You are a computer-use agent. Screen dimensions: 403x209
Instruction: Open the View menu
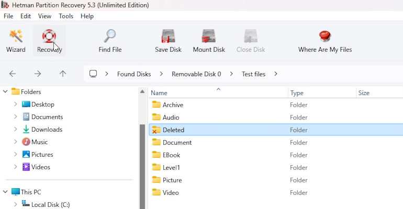tap(44, 16)
